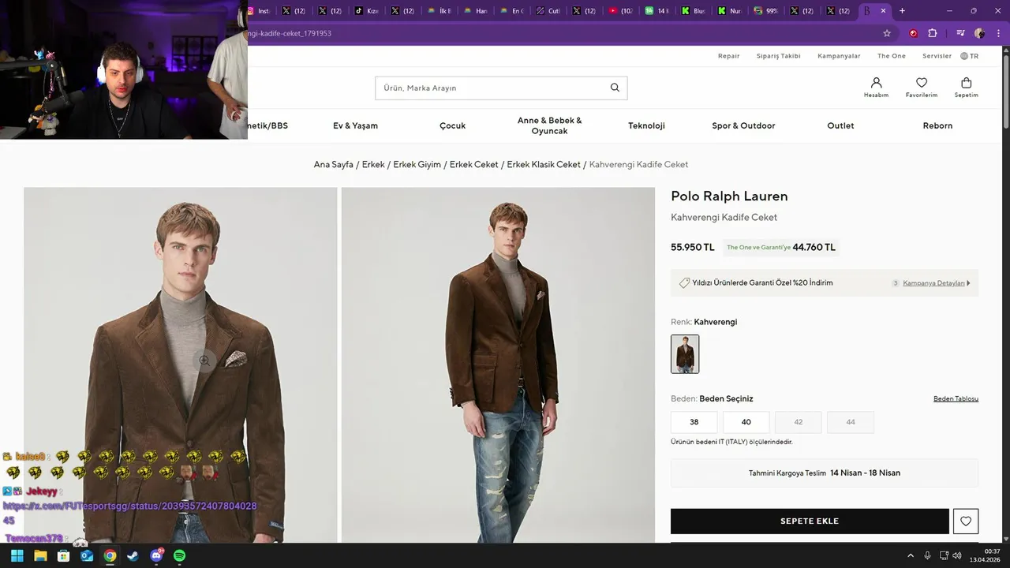Select unavailable size 42
1010x568 pixels.
[x=799, y=422]
